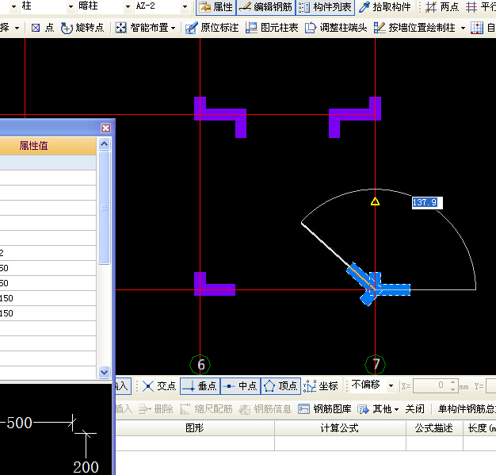Expand the 择 selection dropdown arrow

[x=17, y=29]
